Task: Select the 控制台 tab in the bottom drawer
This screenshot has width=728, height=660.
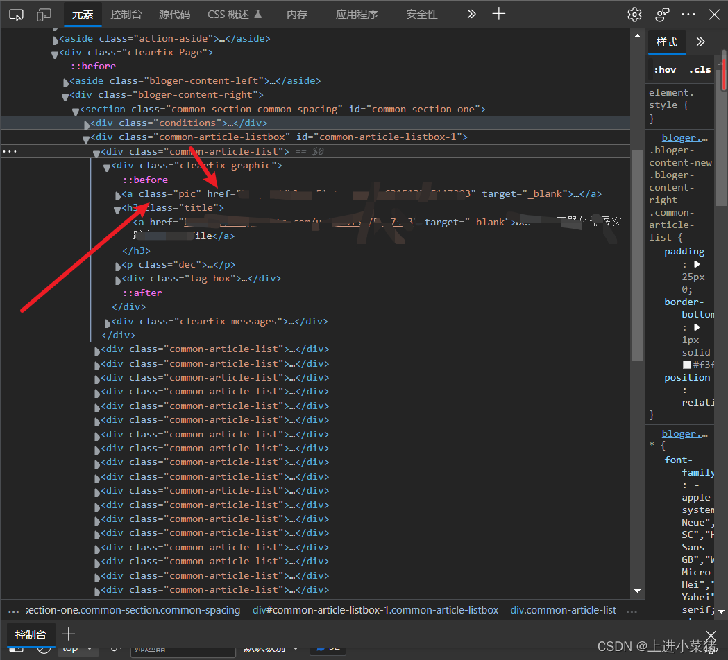Action: tap(31, 634)
